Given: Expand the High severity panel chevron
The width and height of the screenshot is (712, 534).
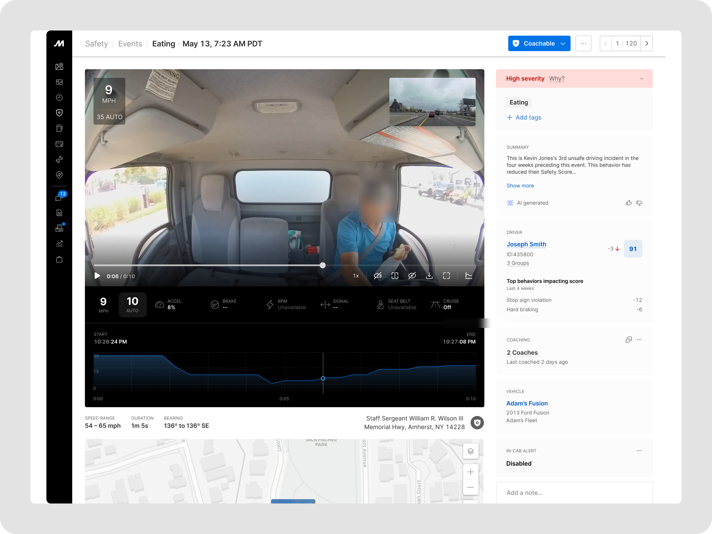Looking at the screenshot, I should (642, 79).
